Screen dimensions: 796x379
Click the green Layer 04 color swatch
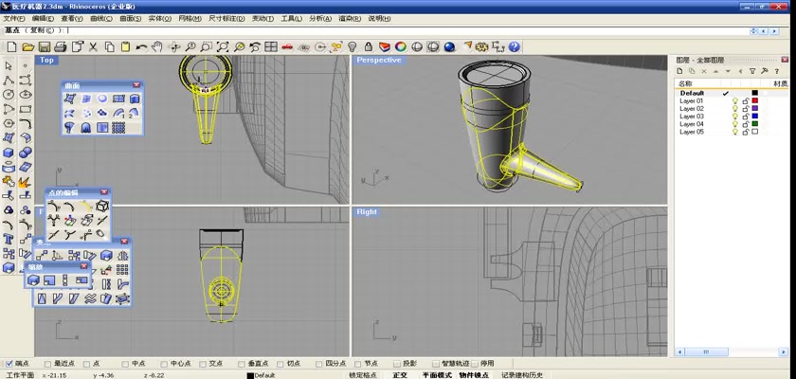tap(755, 124)
